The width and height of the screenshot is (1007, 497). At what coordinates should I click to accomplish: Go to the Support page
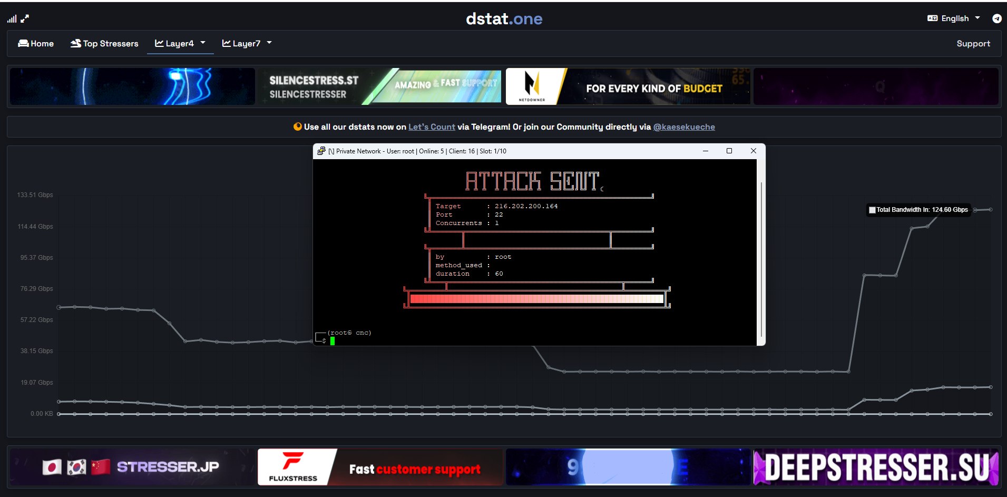(x=973, y=44)
